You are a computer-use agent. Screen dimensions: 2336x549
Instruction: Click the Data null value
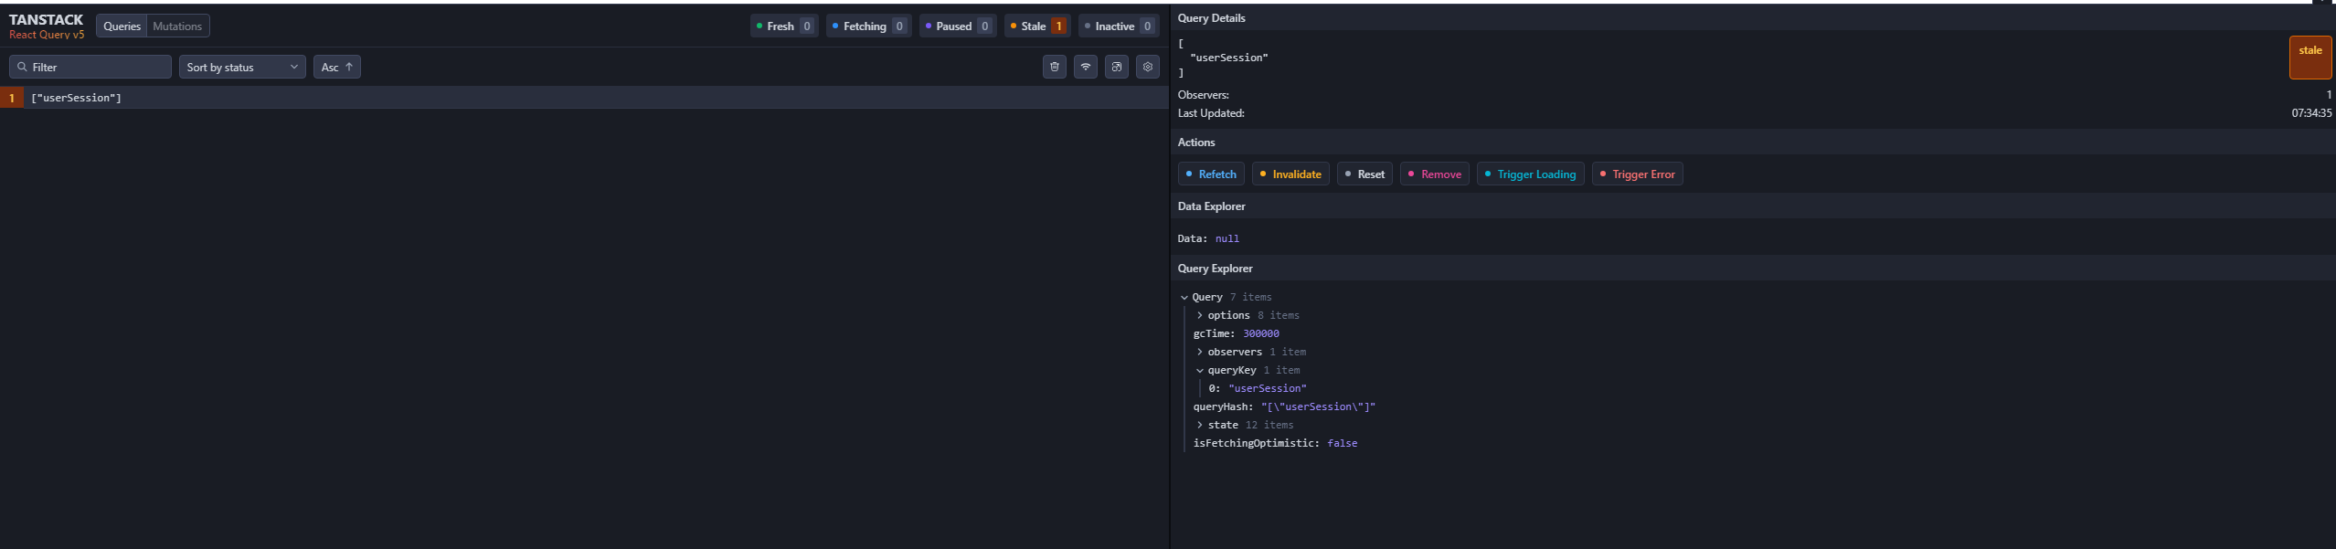(x=1226, y=238)
